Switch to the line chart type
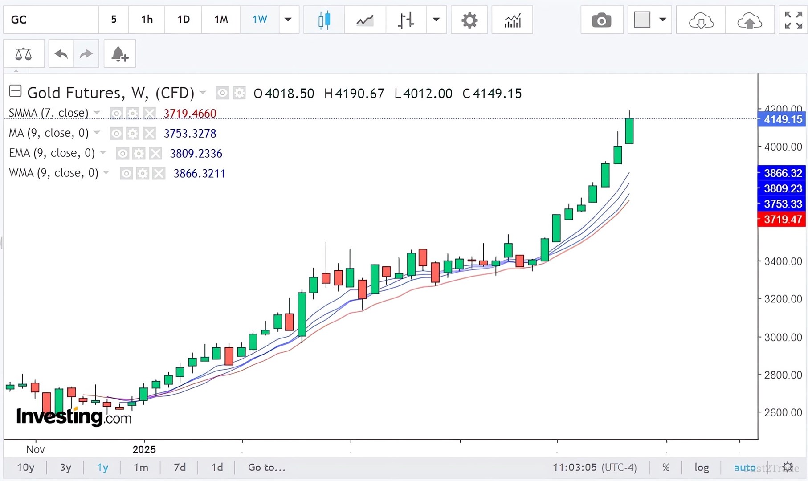 coord(364,20)
